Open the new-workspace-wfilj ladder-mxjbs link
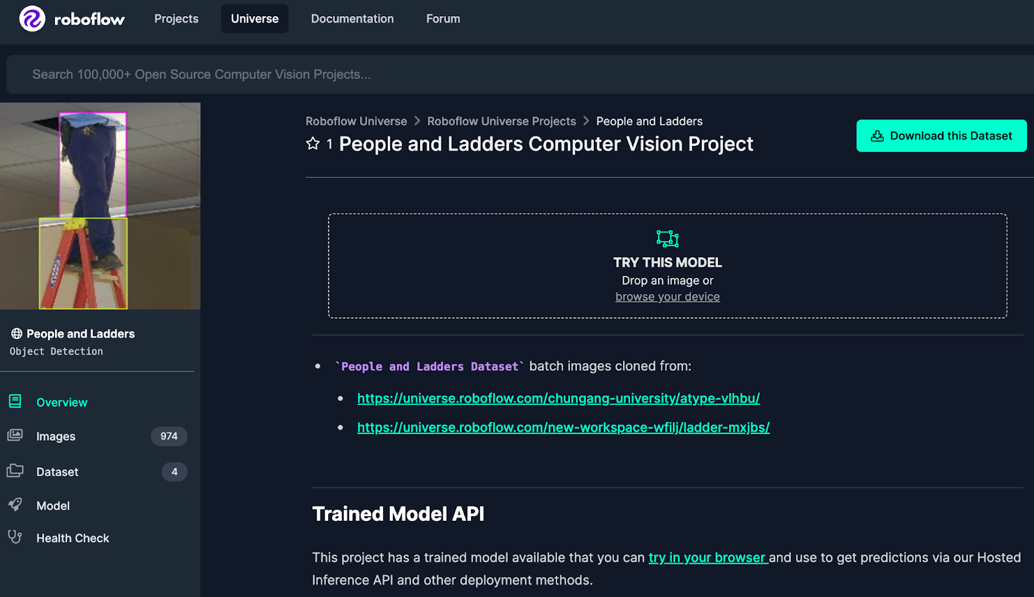Viewport: 1034px width, 597px height. [x=564, y=427]
